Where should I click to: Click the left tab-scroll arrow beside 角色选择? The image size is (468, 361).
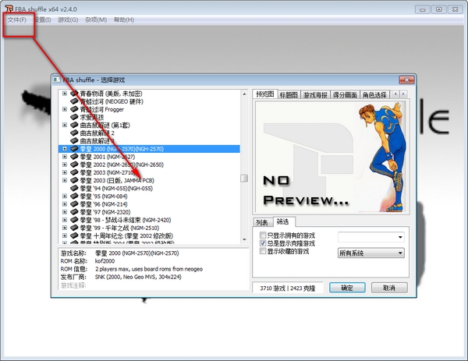[395, 94]
